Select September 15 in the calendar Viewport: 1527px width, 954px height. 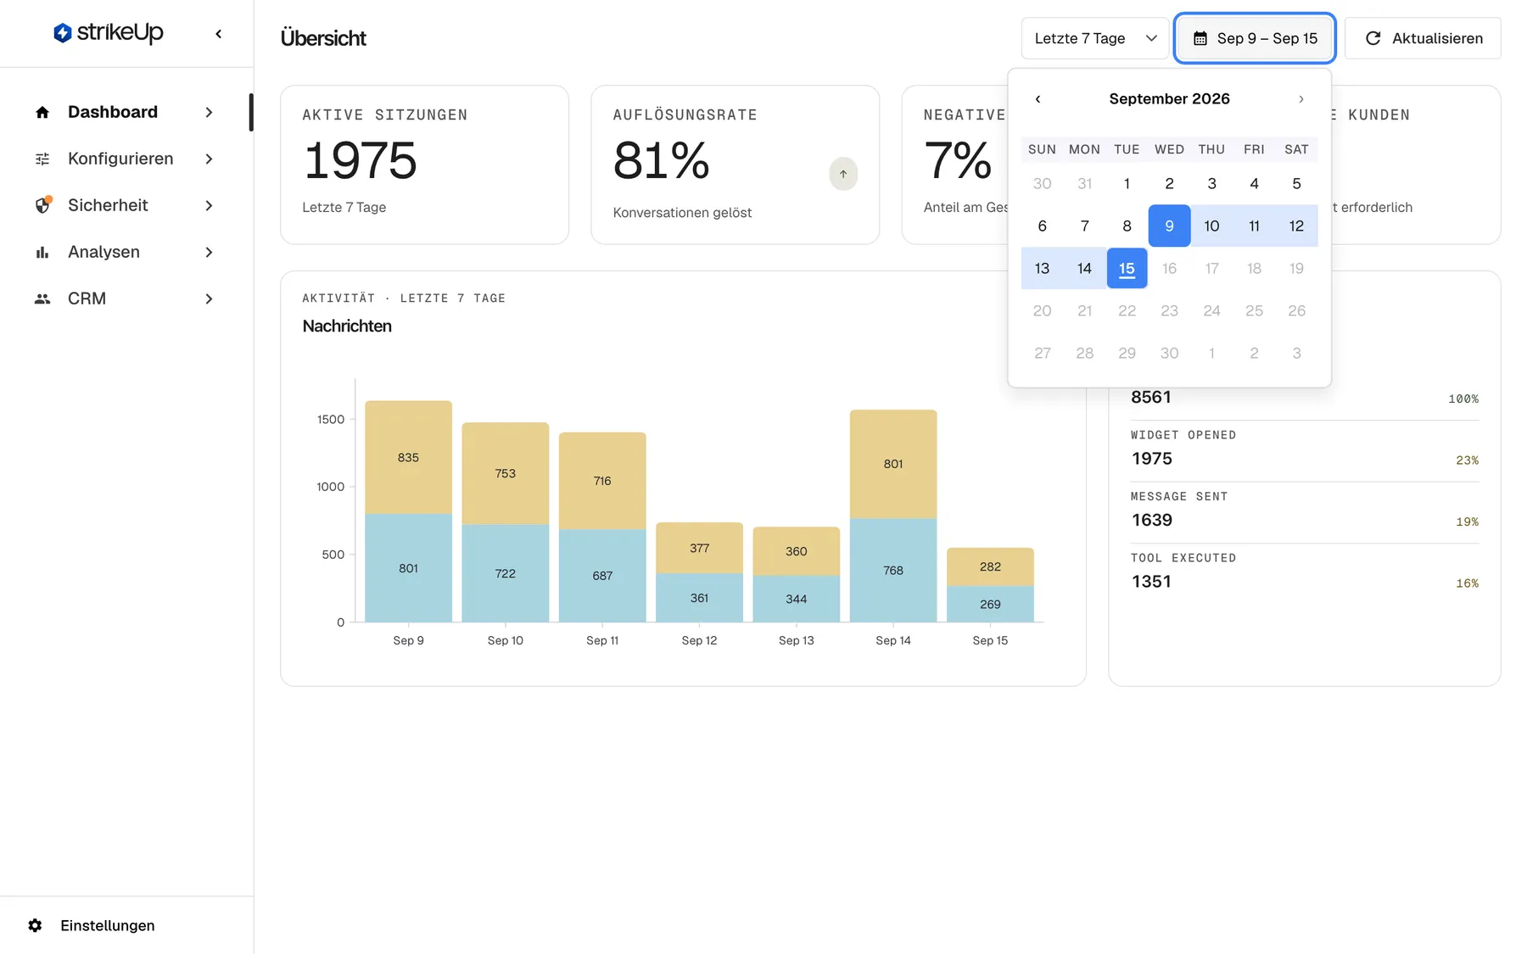coord(1127,268)
